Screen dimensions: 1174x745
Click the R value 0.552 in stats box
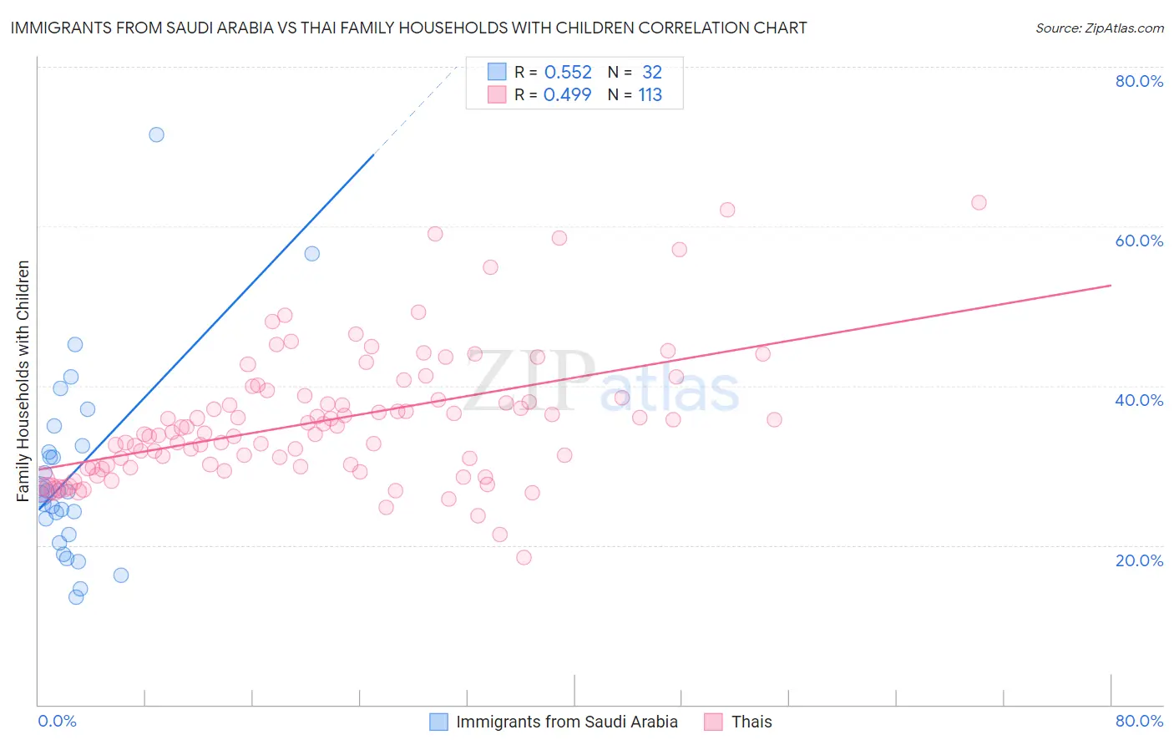click(568, 72)
